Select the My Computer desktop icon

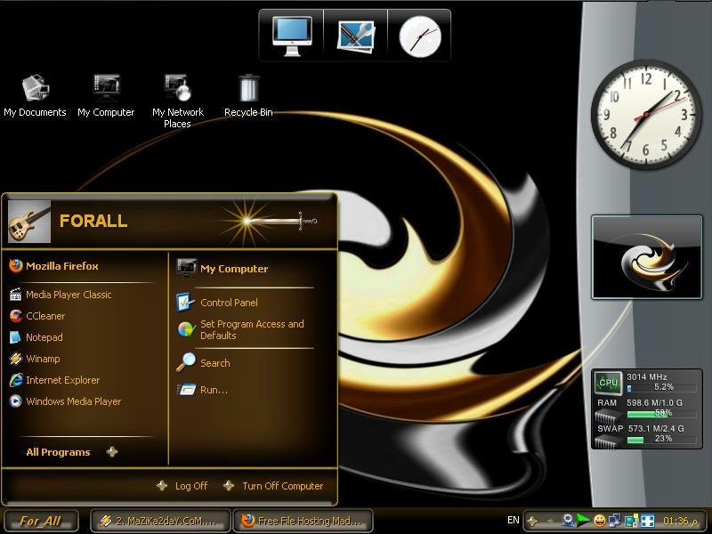[x=106, y=96]
